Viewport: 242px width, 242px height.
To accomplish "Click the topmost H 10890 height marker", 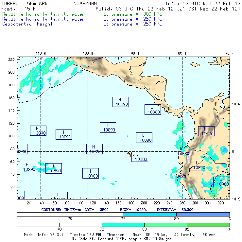I will [120, 102].
